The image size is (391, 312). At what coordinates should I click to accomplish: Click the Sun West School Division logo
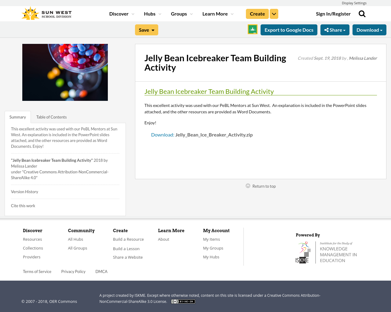coord(46,12)
